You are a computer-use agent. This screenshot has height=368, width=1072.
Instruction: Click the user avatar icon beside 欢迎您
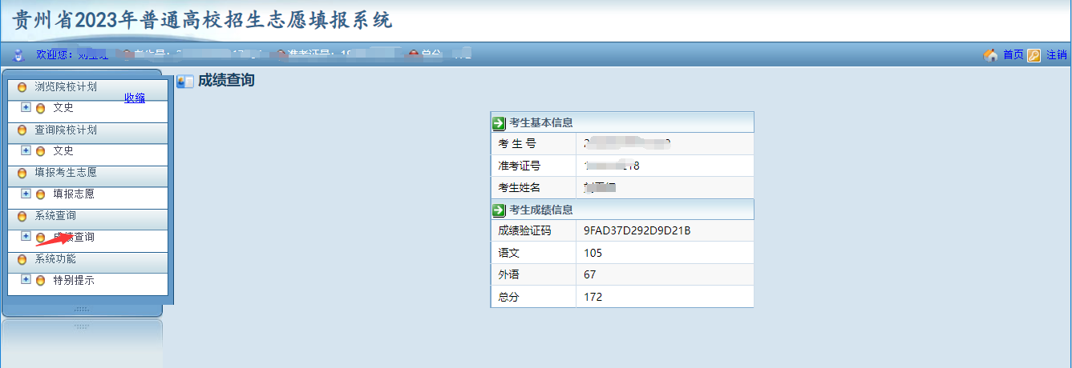pyautogui.click(x=19, y=54)
